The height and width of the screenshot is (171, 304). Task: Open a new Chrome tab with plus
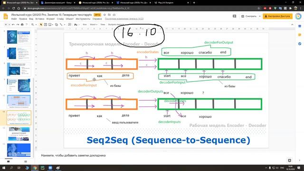(194, 3)
